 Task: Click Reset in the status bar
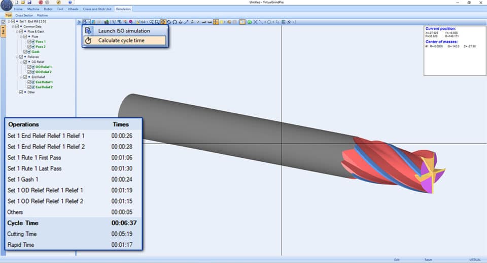click(428, 259)
